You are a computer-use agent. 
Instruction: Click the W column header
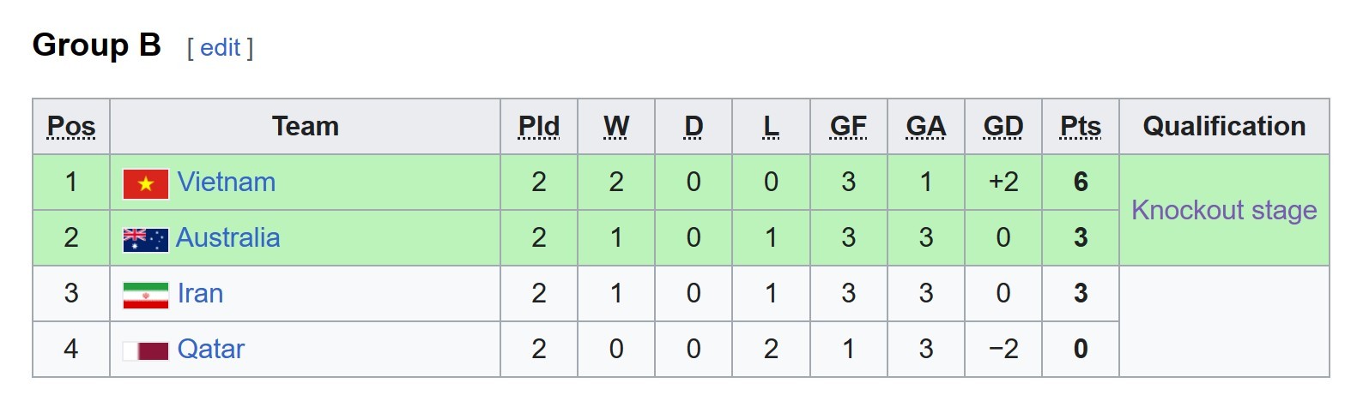(x=616, y=127)
